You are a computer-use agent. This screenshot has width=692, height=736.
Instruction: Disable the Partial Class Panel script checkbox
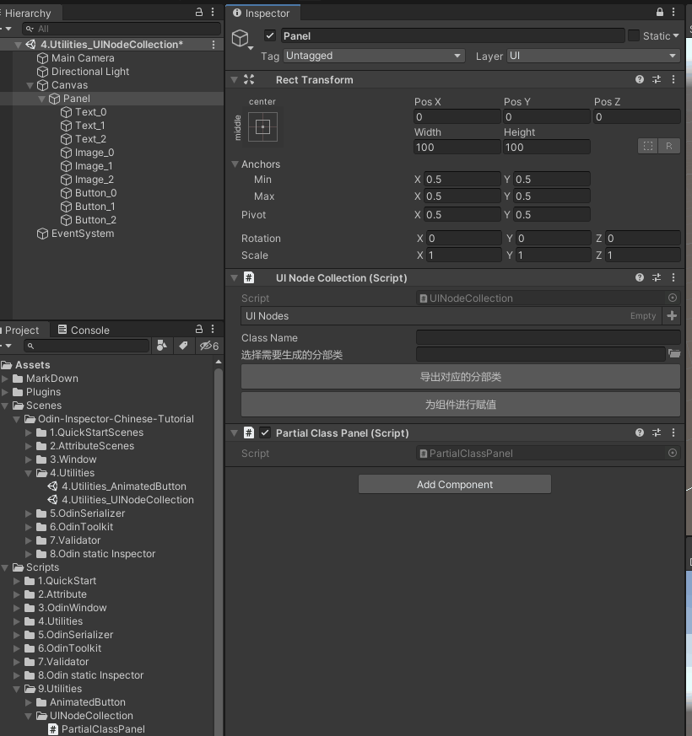click(265, 432)
